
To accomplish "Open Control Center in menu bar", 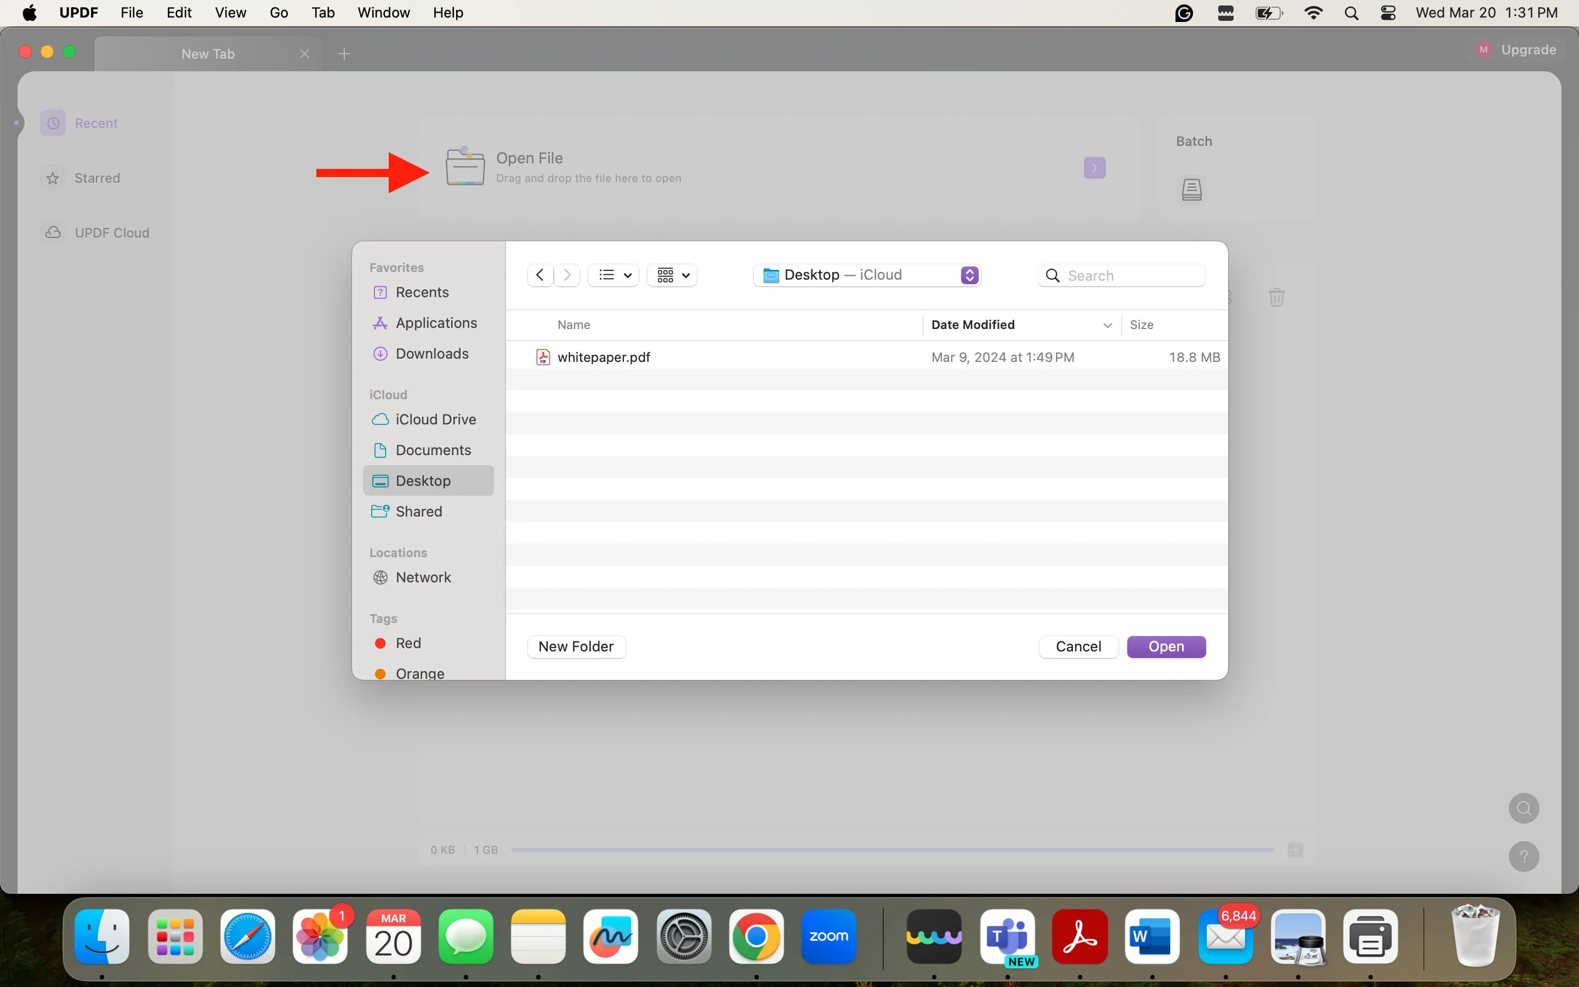I will pyautogui.click(x=1388, y=13).
